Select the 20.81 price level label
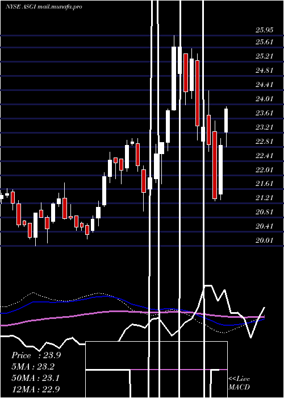 265,212
